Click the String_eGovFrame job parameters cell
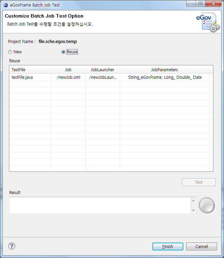224x258 pixels. [165, 77]
